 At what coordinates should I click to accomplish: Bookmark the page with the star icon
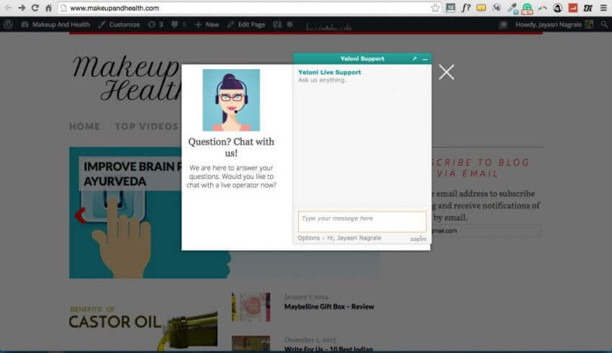pyautogui.click(x=435, y=8)
